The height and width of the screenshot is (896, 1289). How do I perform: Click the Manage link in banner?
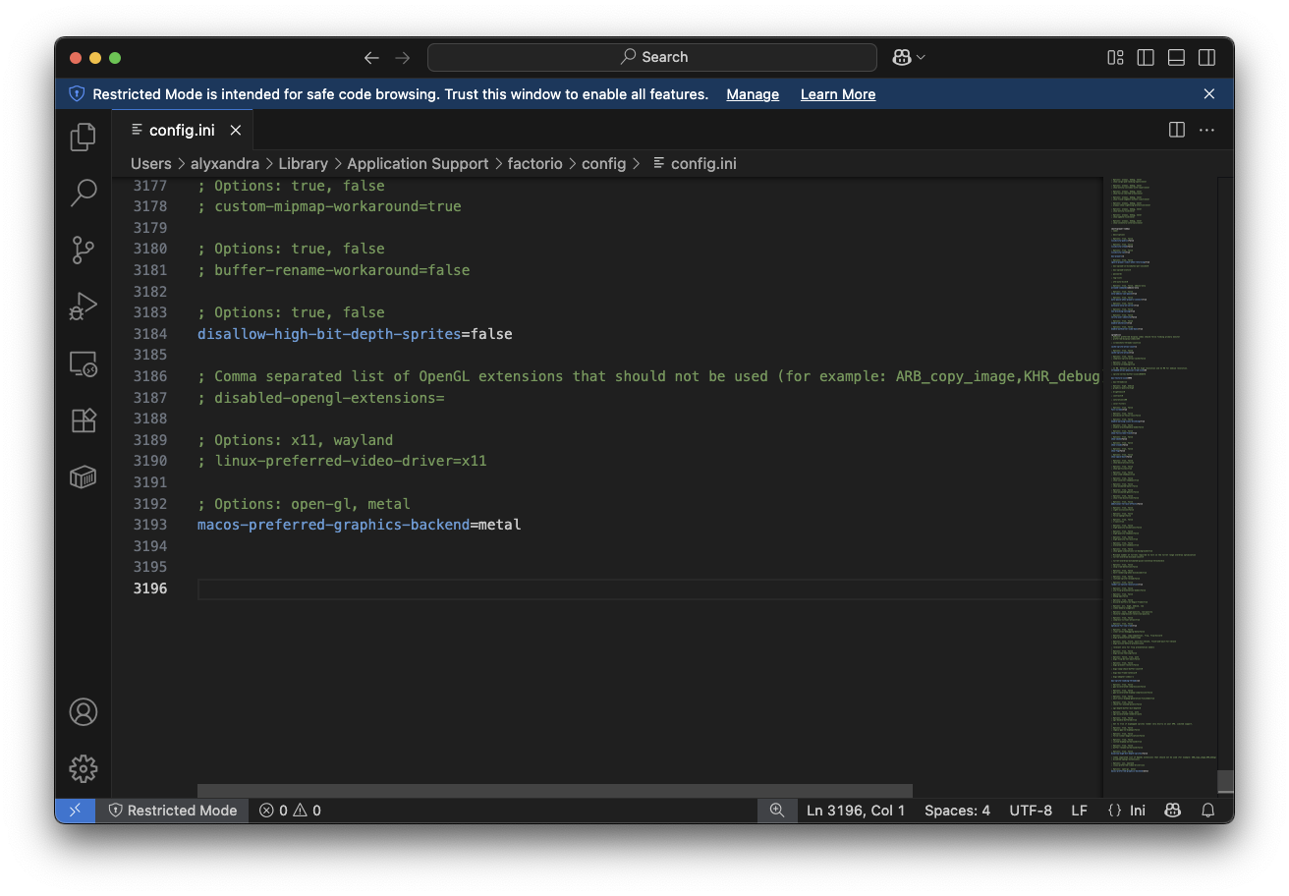[753, 94]
